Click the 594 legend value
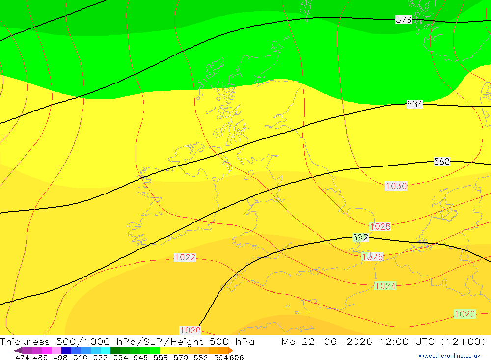Screen dimensions: 491x360 [221, 358]
